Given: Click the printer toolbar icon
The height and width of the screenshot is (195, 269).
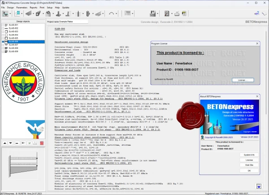Looking at the screenshot, I should coord(177,13).
